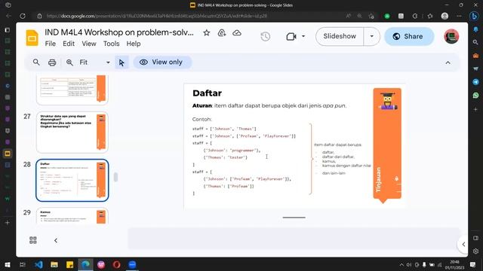Expand the side panel arrow
This screenshot has height=271, width=483.
pyautogui.click(x=463, y=244)
